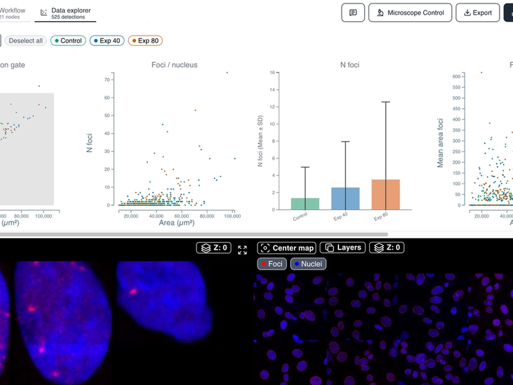Click the green Control bar in N foci chart
The height and width of the screenshot is (385, 513).
pos(305,204)
